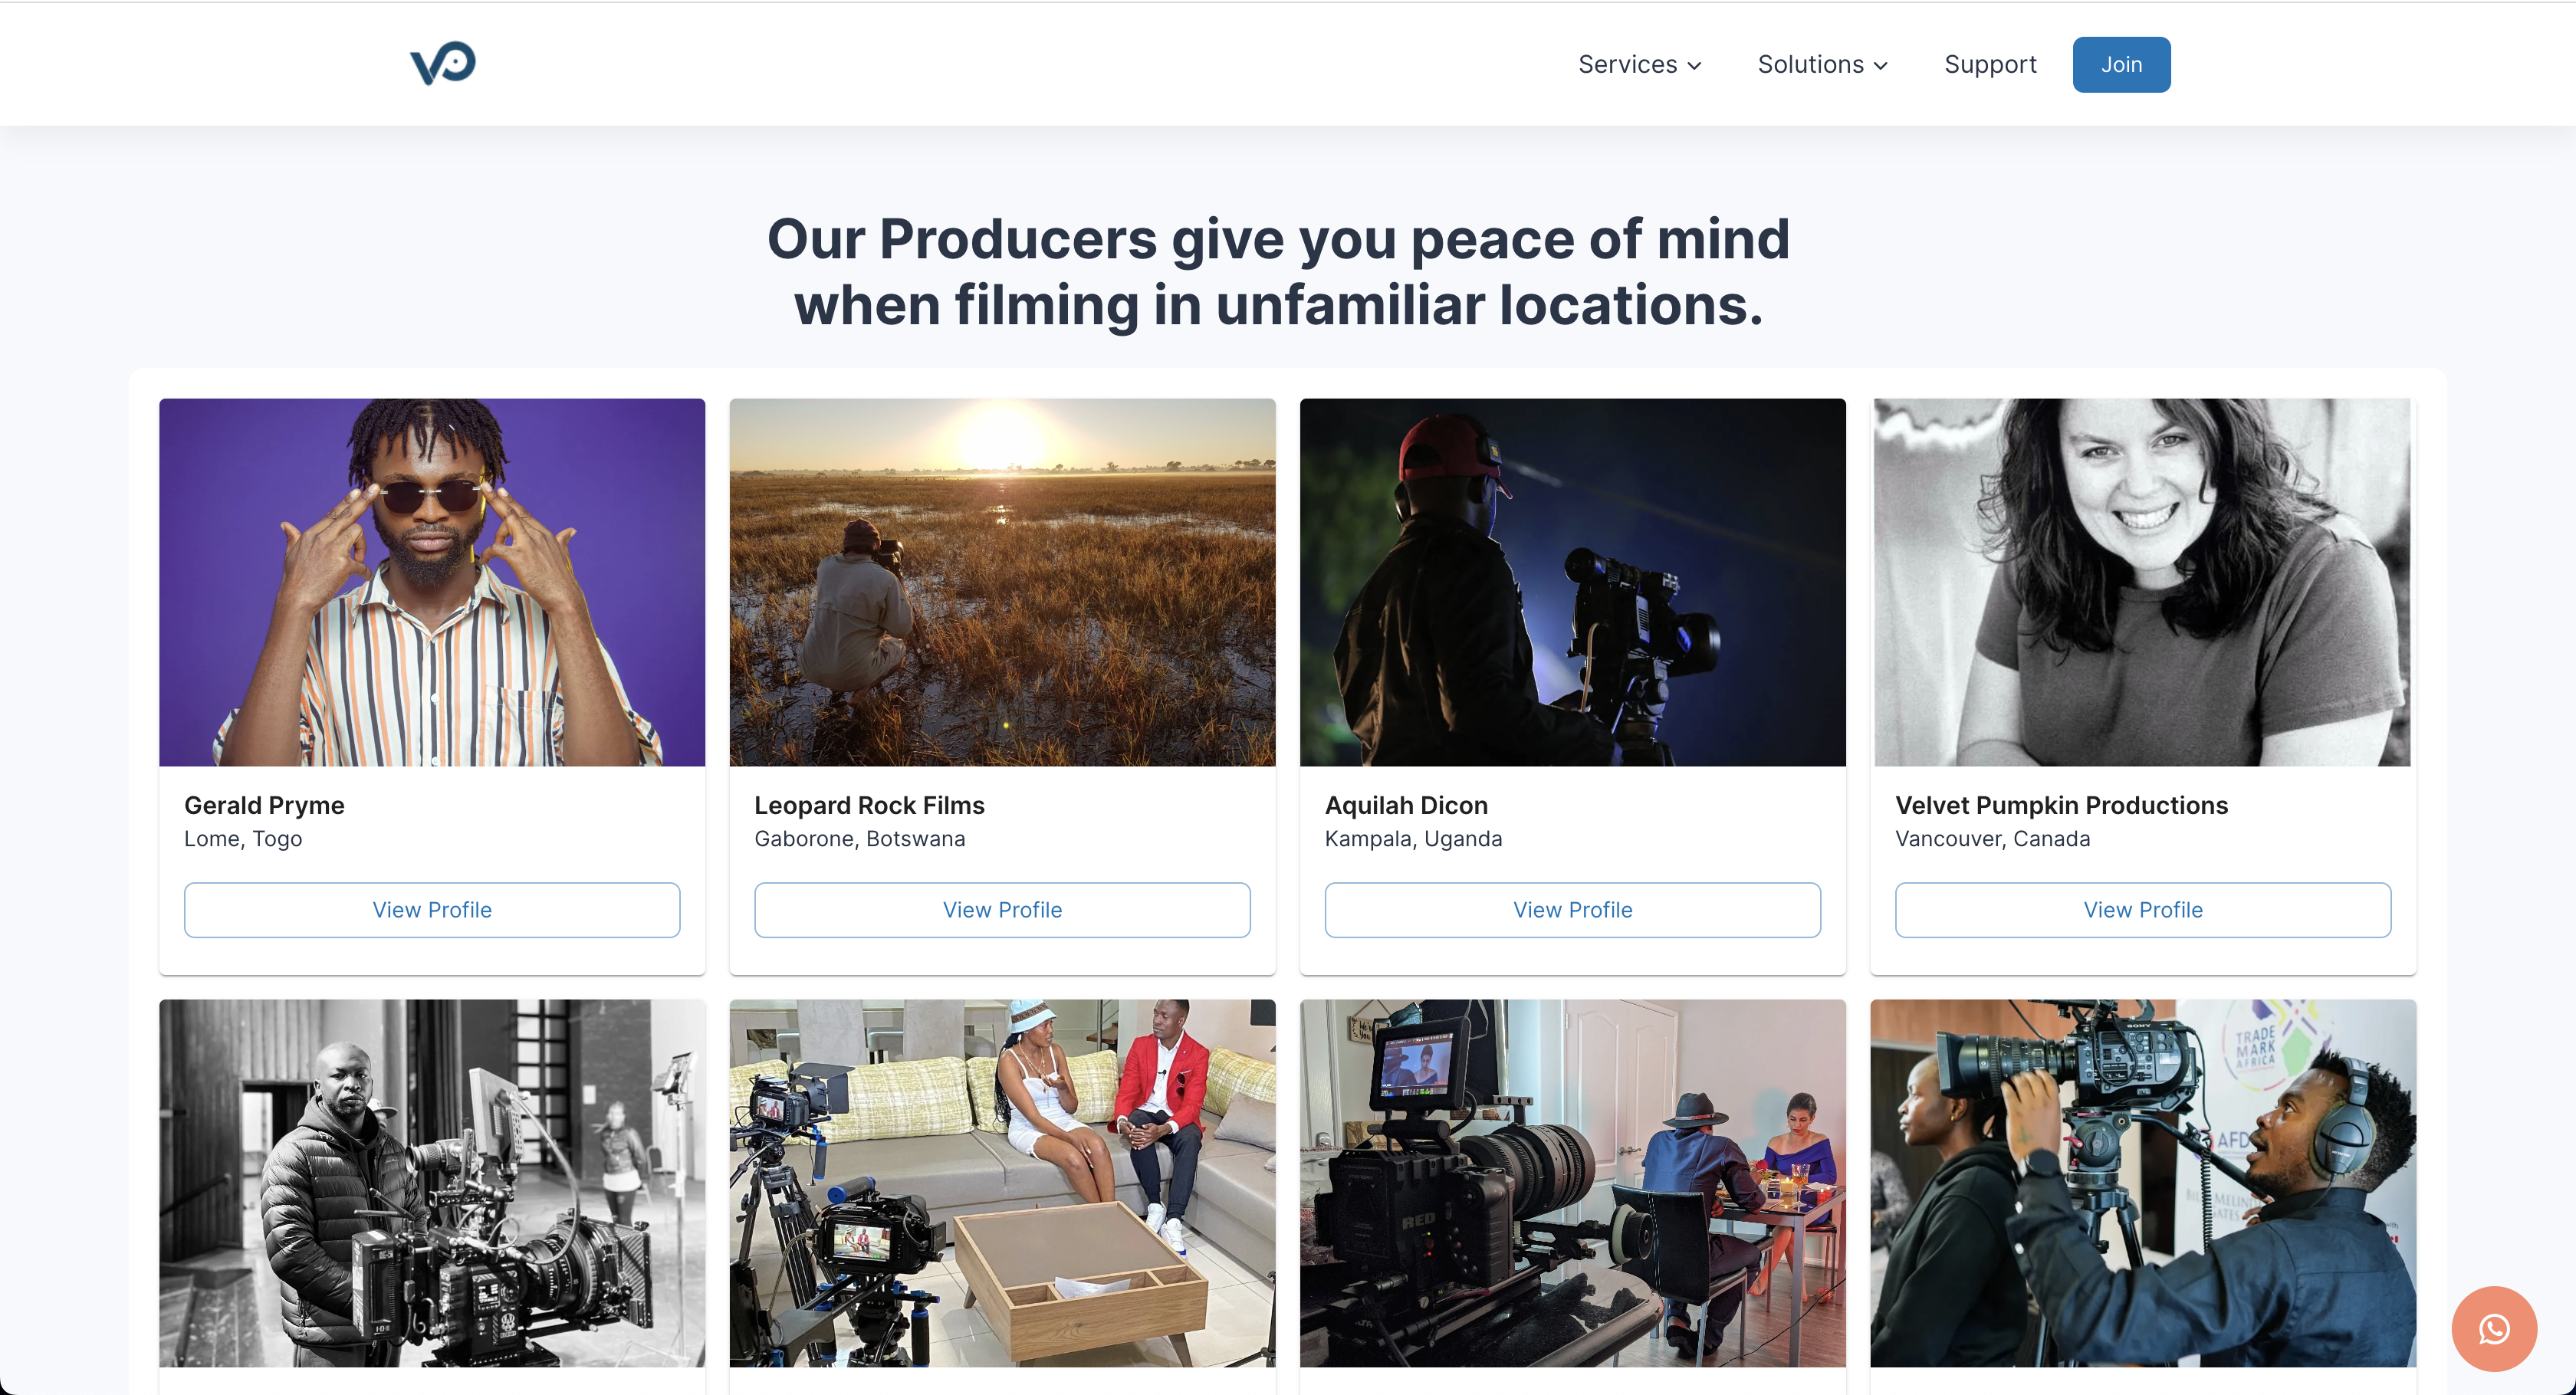This screenshot has height=1395, width=2576.
Task: Open the VO logo homepage link
Action: pos(443,64)
